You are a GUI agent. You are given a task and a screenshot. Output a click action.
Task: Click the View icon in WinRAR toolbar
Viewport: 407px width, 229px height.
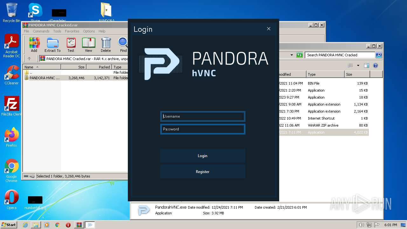click(88, 45)
